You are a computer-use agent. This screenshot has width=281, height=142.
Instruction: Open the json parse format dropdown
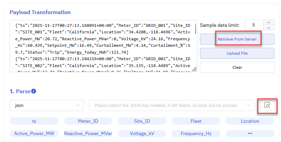[x=47, y=106]
